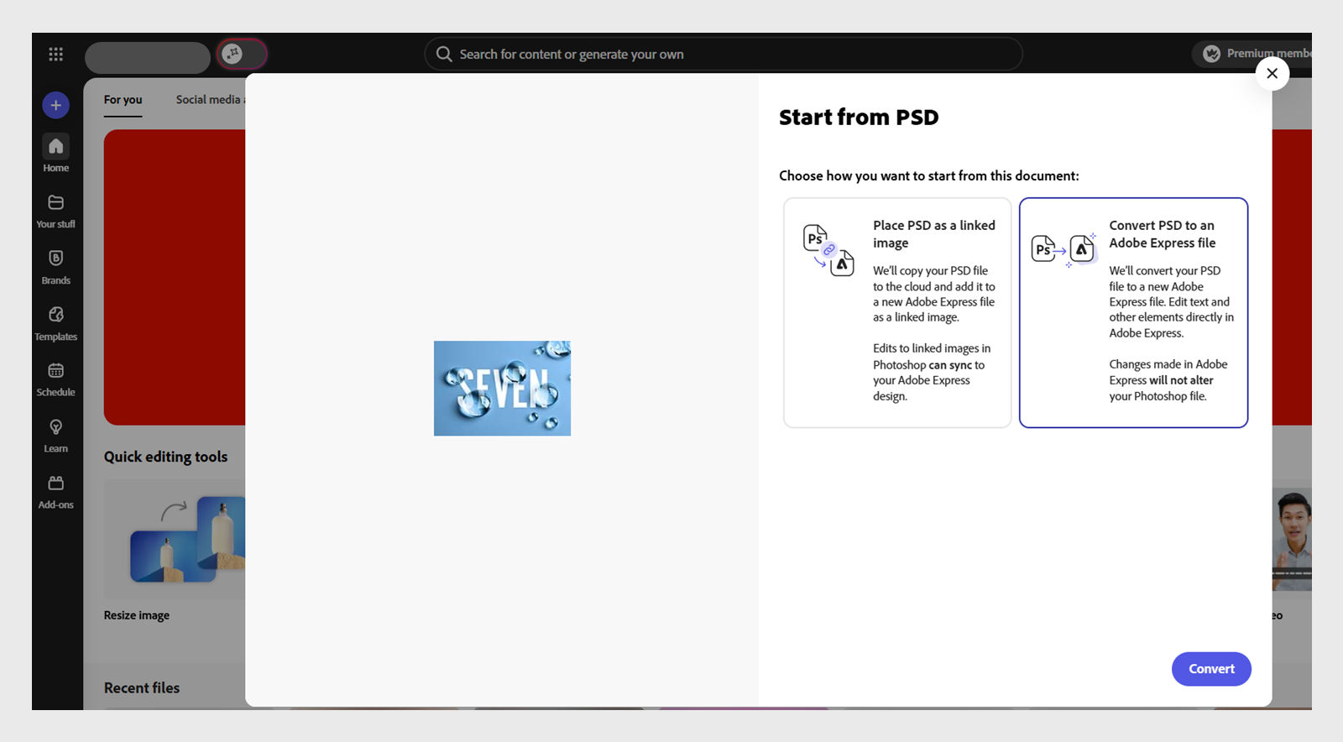Image resolution: width=1343 pixels, height=742 pixels.
Task: Open the apps grid launcher icon
Action: coord(55,54)
